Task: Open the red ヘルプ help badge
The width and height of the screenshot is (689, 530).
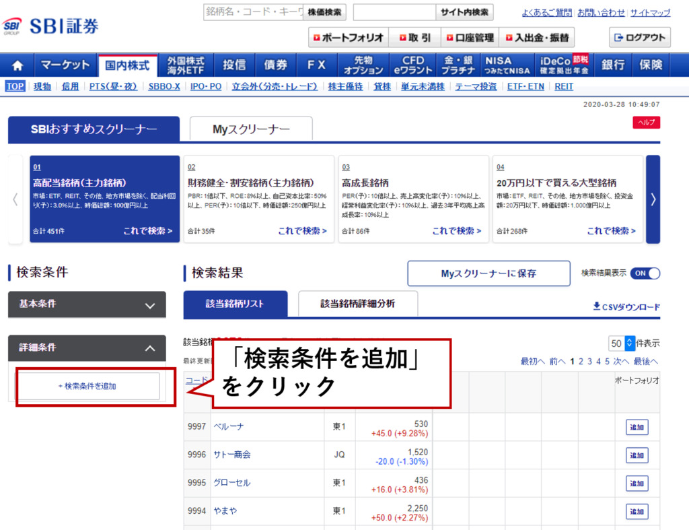Action: click(646, 123)
